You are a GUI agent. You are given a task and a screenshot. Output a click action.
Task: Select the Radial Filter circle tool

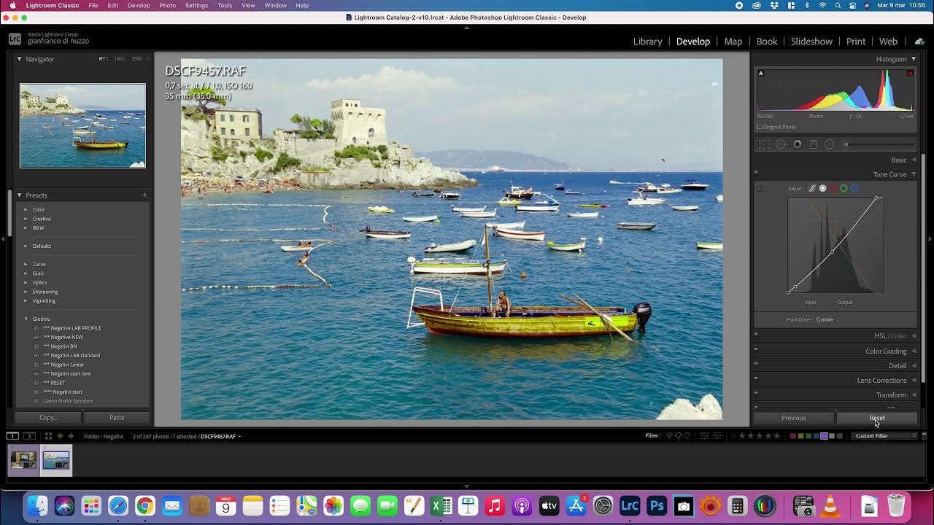(829, 144)
